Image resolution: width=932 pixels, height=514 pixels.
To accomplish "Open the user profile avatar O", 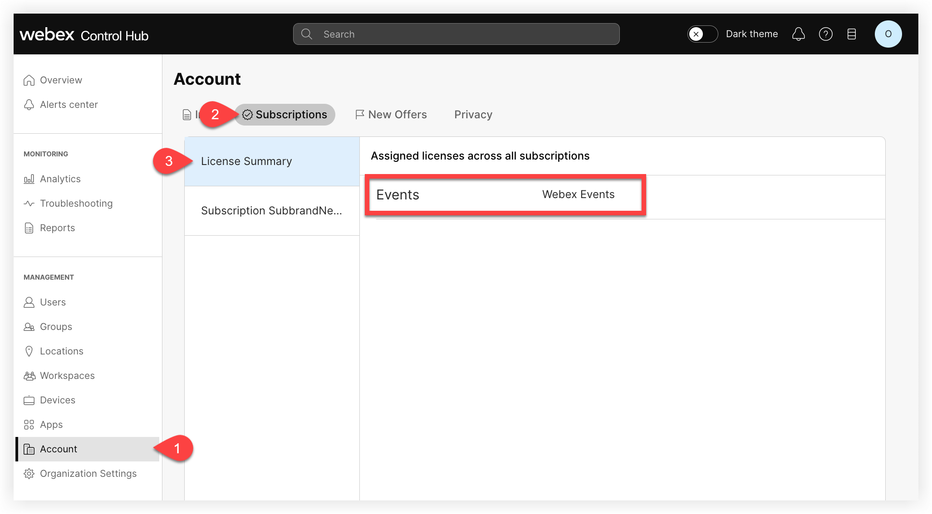I will 888,34.
